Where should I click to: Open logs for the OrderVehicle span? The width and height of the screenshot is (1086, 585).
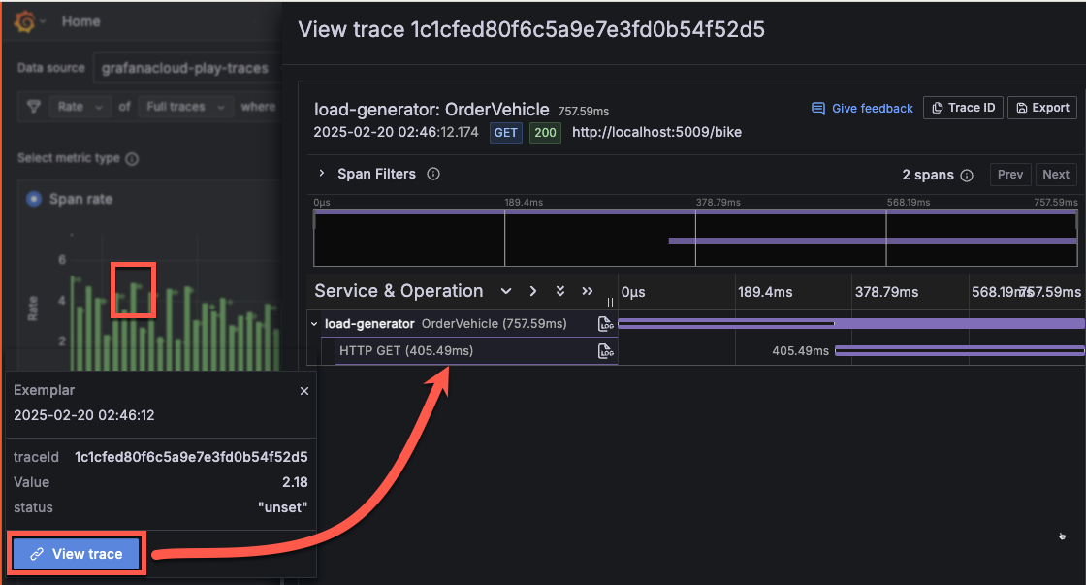coord(605,324)
